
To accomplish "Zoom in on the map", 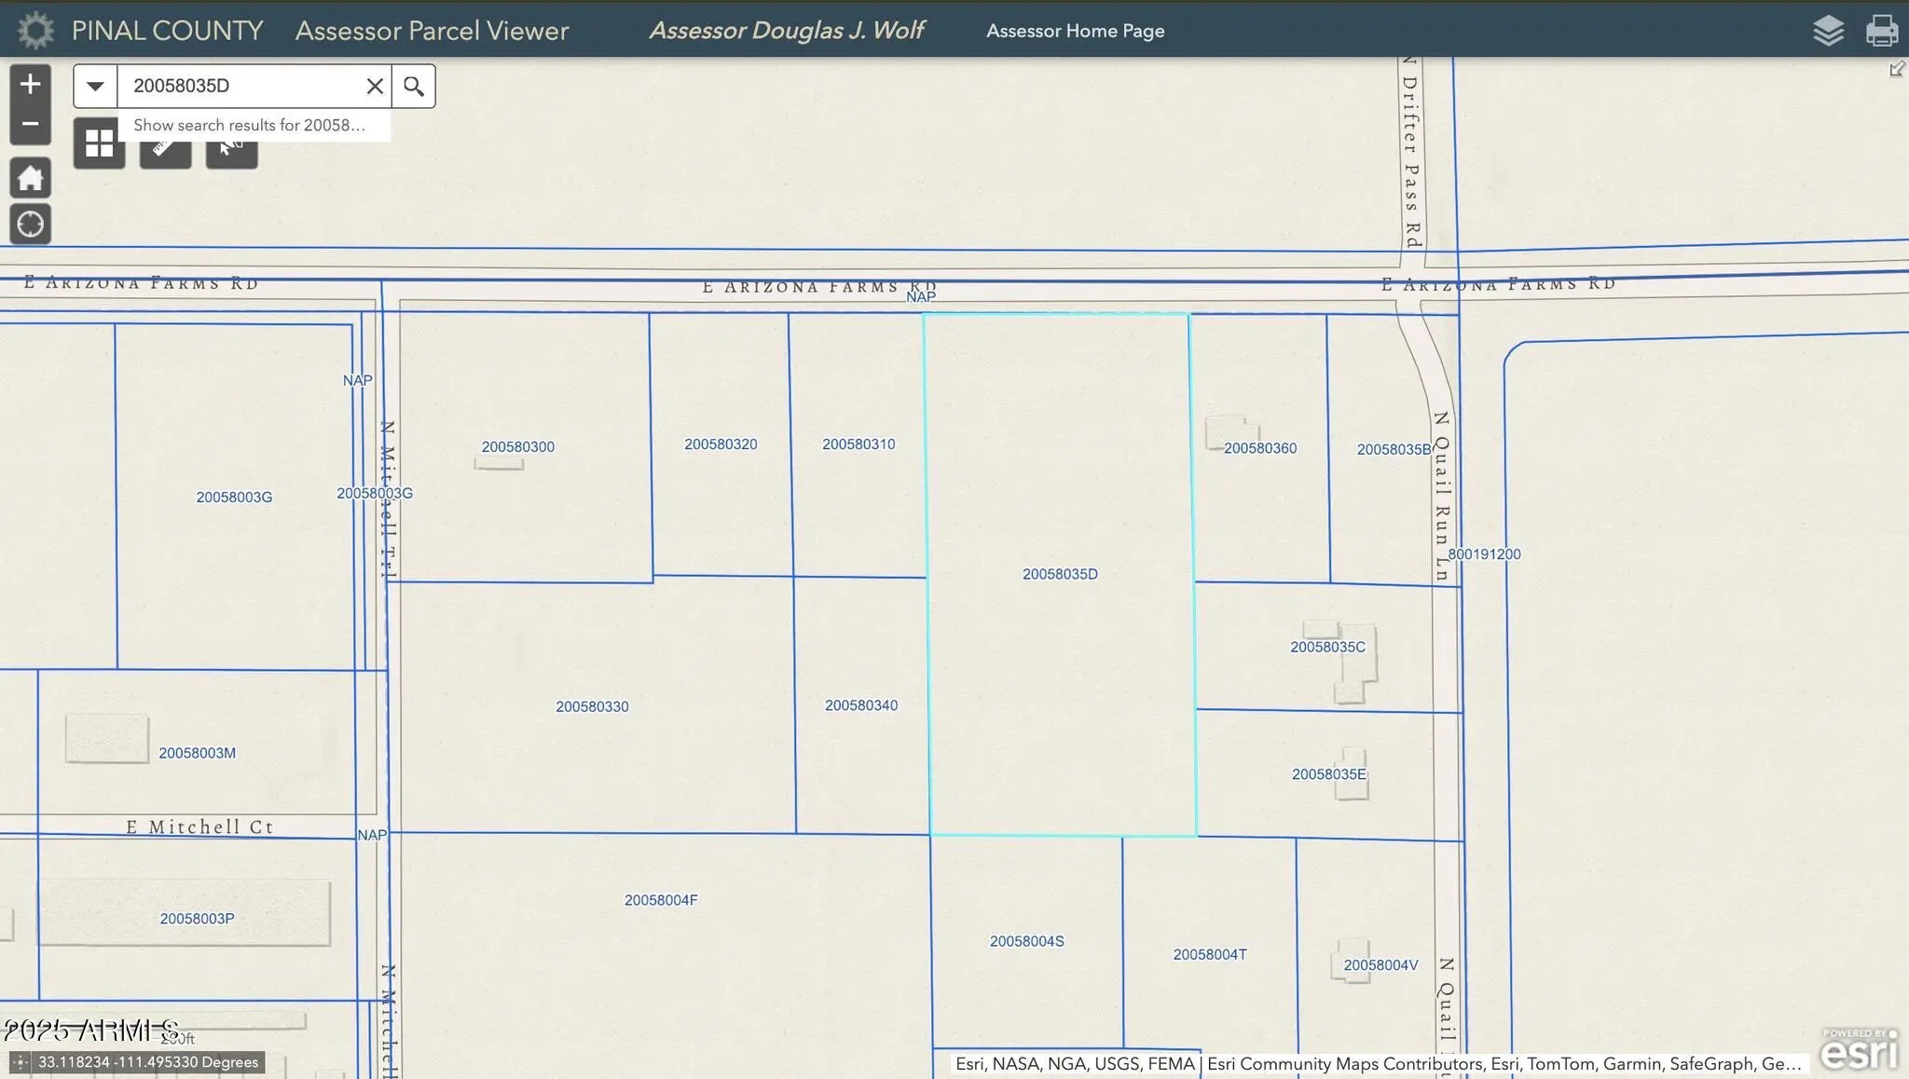I will point(30,84).
